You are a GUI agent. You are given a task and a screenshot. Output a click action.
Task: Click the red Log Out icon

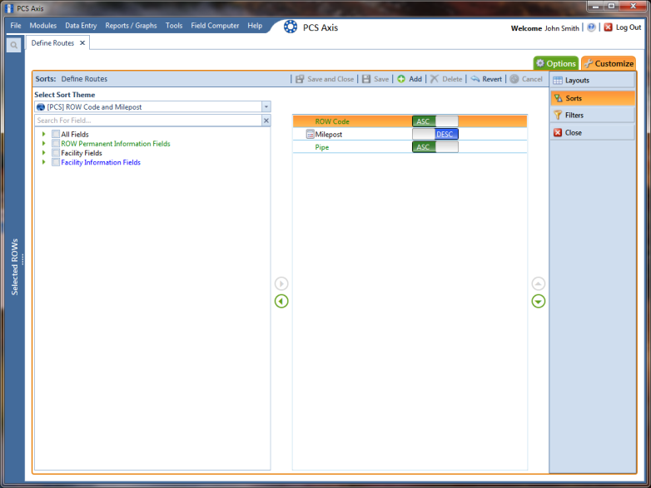[x=608, y=27]
